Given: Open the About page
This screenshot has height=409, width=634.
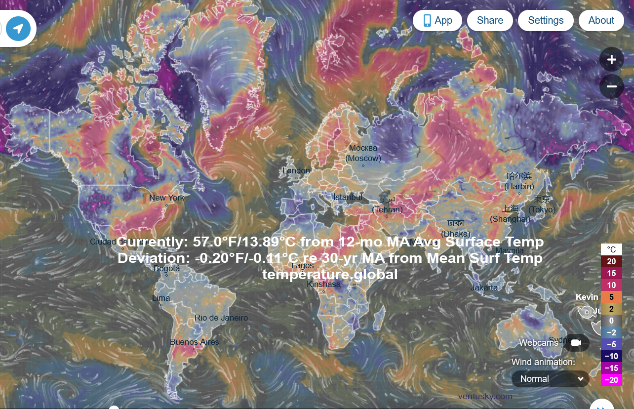Looking at the screenshot, I should (601, 21).
